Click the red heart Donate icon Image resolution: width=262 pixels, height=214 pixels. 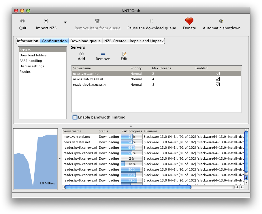coord(189,21)
